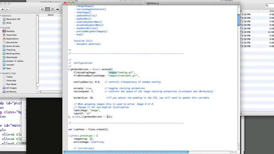Click the Lightbox.prototype line
Viewport: 274px width, 154px height.
pyautogui.click(x=83, y=136)
